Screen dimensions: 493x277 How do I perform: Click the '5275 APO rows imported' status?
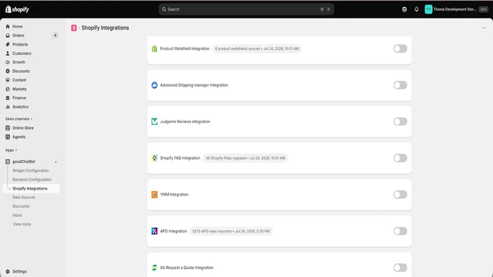[x=230, y=231]
